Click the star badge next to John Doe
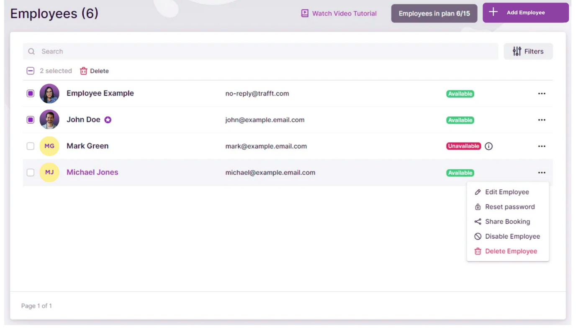 tap(108, 120)
